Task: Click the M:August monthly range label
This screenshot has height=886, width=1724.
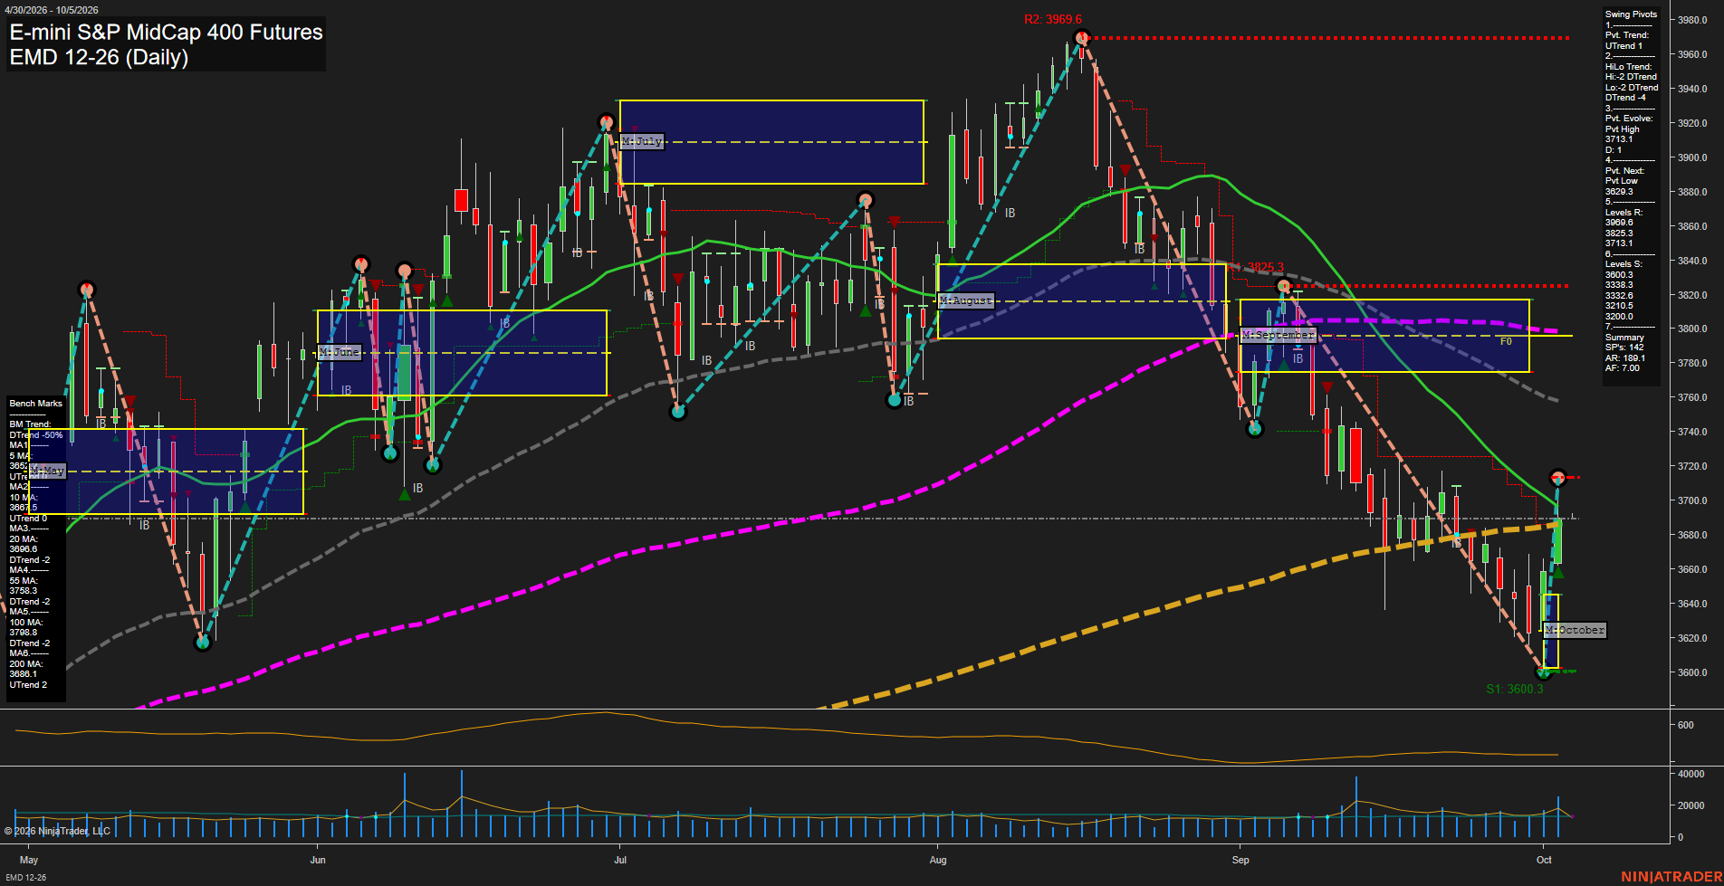Action: tap(966, 300)
